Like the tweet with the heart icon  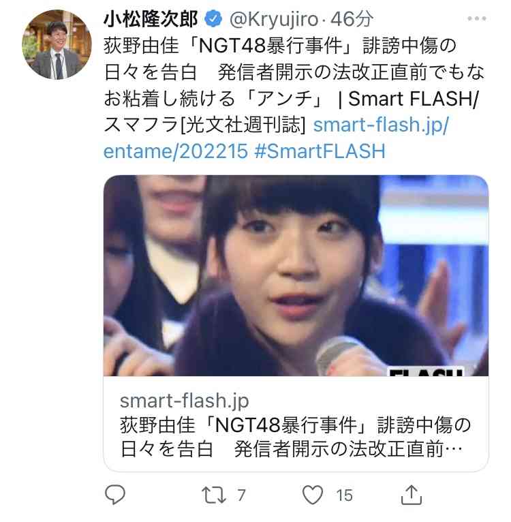[312, 495]
